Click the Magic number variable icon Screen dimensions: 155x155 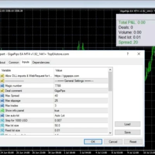(2, 86)
